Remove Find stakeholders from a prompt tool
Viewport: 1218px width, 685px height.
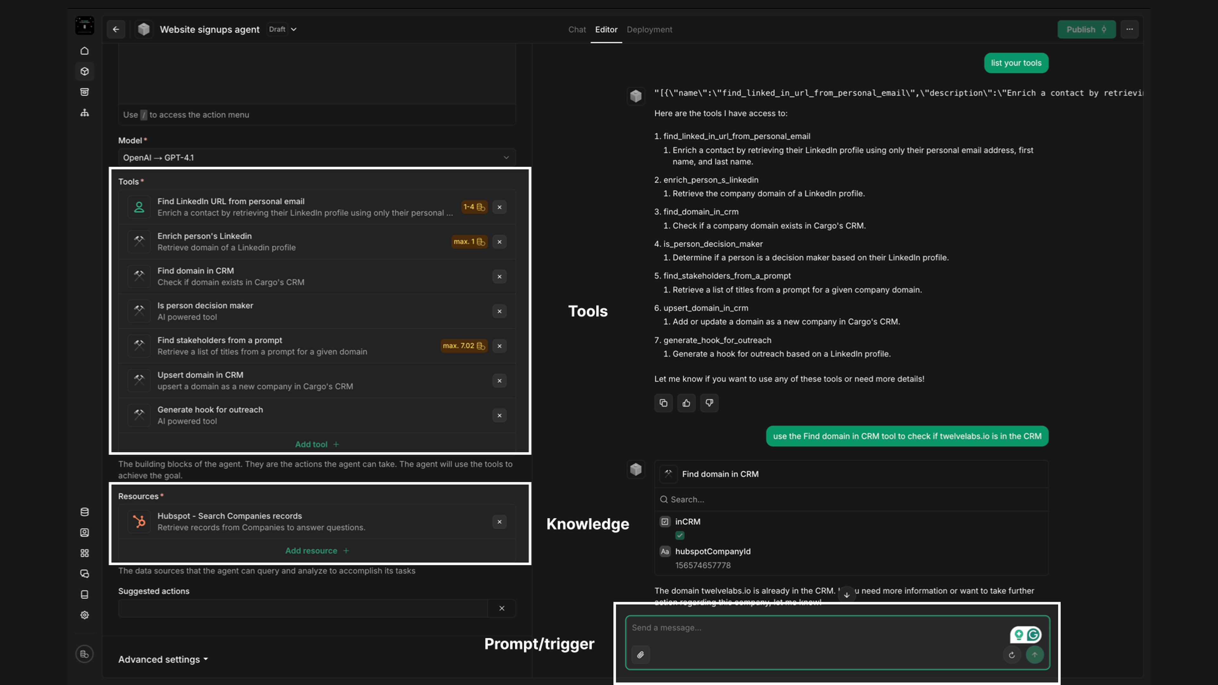tap(499, 346)
